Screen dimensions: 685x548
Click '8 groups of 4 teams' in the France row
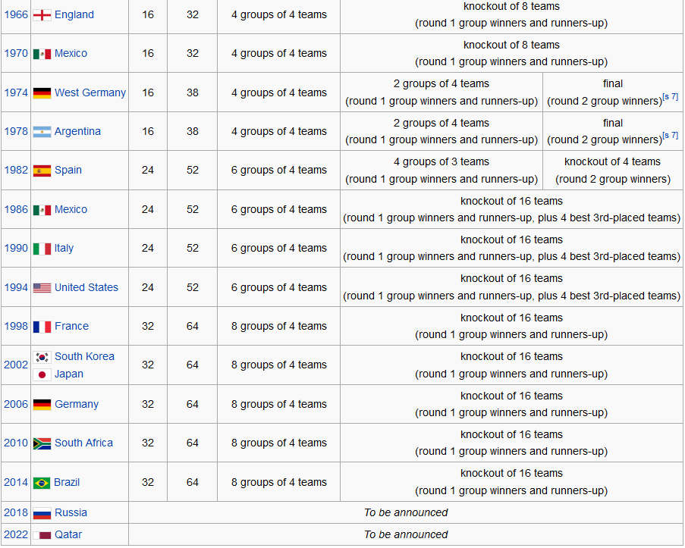coord(278,326)
